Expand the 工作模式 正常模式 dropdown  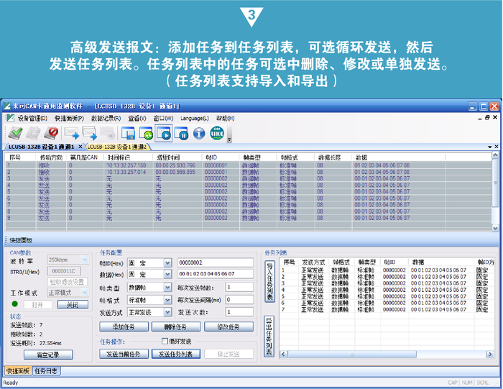(85, 293)
